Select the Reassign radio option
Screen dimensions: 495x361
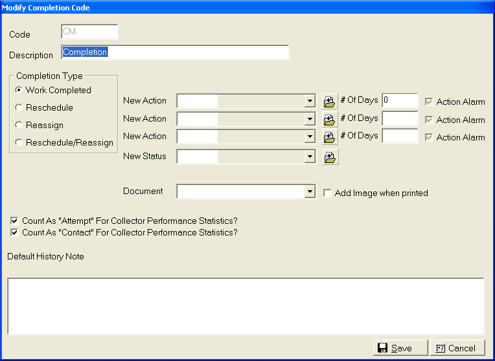pyautogui.click(x=19, y=126)
